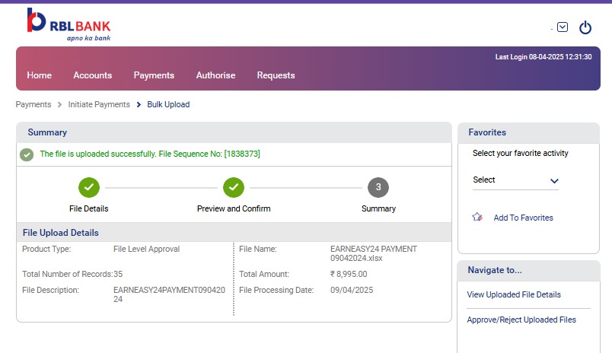Click the Preview and Confirm step label

[234, 208]
